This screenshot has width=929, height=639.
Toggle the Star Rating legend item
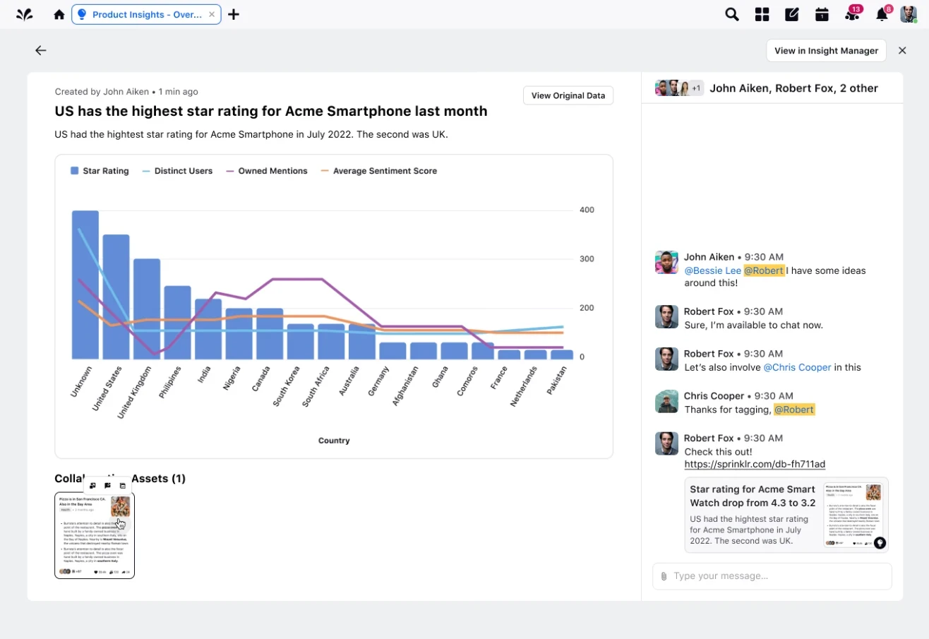[100, 171]
